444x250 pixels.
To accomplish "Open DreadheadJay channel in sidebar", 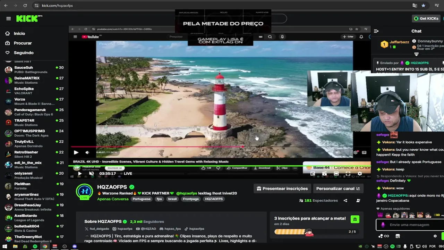I will tap(34, 207).
